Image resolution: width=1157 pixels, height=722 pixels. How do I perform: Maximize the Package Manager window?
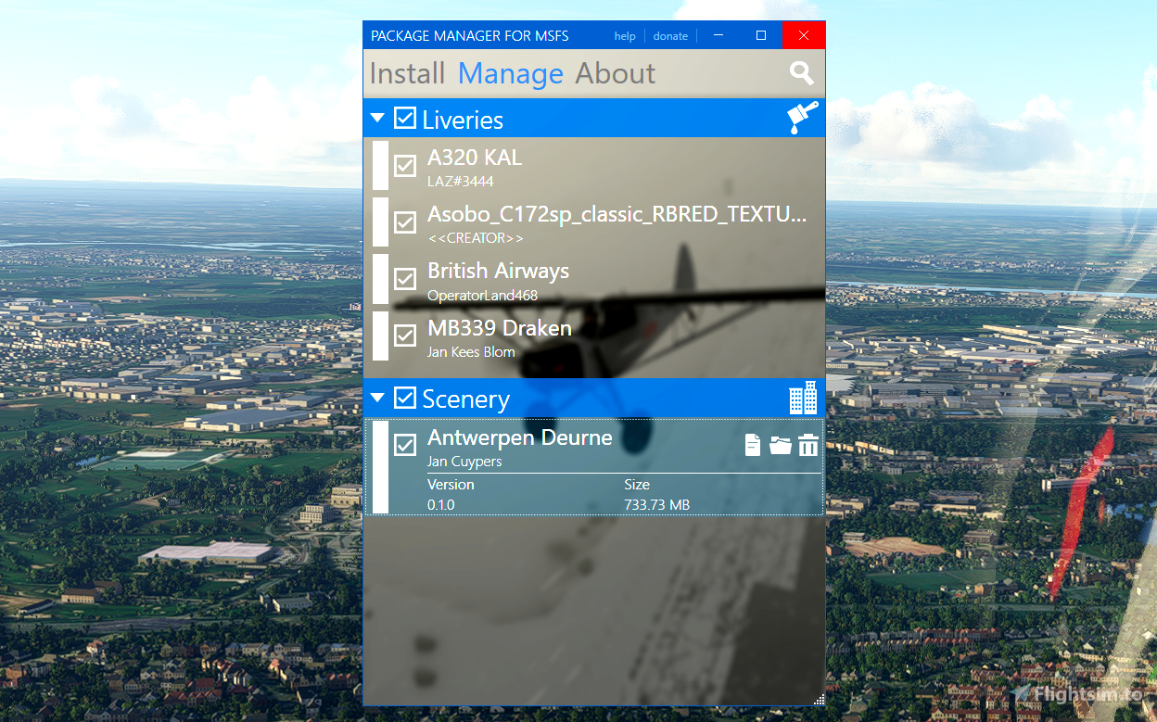click(761, 35)
